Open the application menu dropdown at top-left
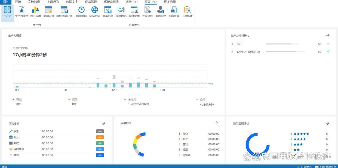This screenshot has height=168, width=338. pyautogui.click(x=5, y=2)
